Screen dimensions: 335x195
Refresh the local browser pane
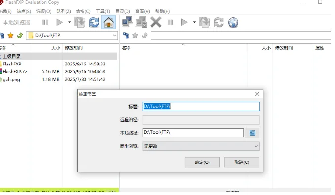click(x=94, y=22)
